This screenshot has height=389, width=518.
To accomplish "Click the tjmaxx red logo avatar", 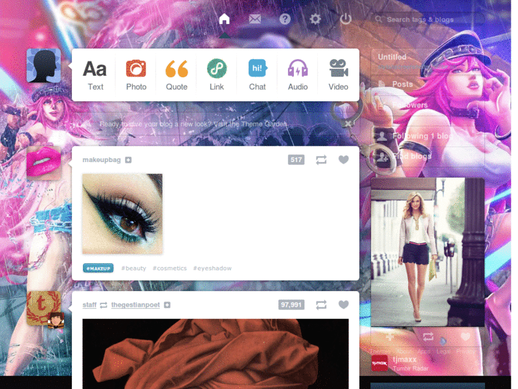I will 379,363.
